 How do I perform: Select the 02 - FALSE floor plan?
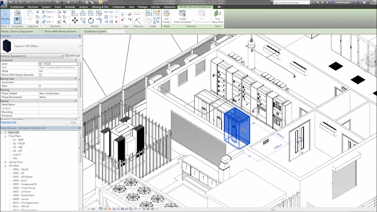pos(19,144)
